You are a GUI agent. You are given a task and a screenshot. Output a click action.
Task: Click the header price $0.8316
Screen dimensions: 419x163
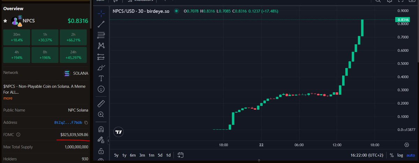tap(78, 21)
